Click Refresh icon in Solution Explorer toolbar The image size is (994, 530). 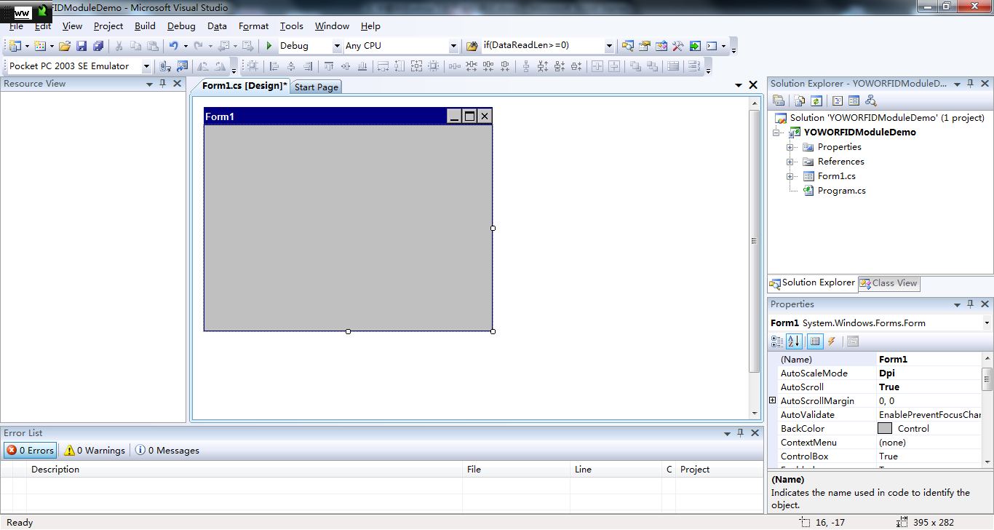(x=816, y=101)
